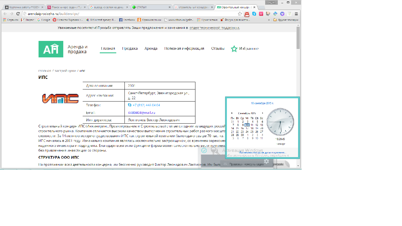Click the envelope icon in Правовая консультация bar
The height and width of the screenshot is (226, 402).
[x=225, y=164]
